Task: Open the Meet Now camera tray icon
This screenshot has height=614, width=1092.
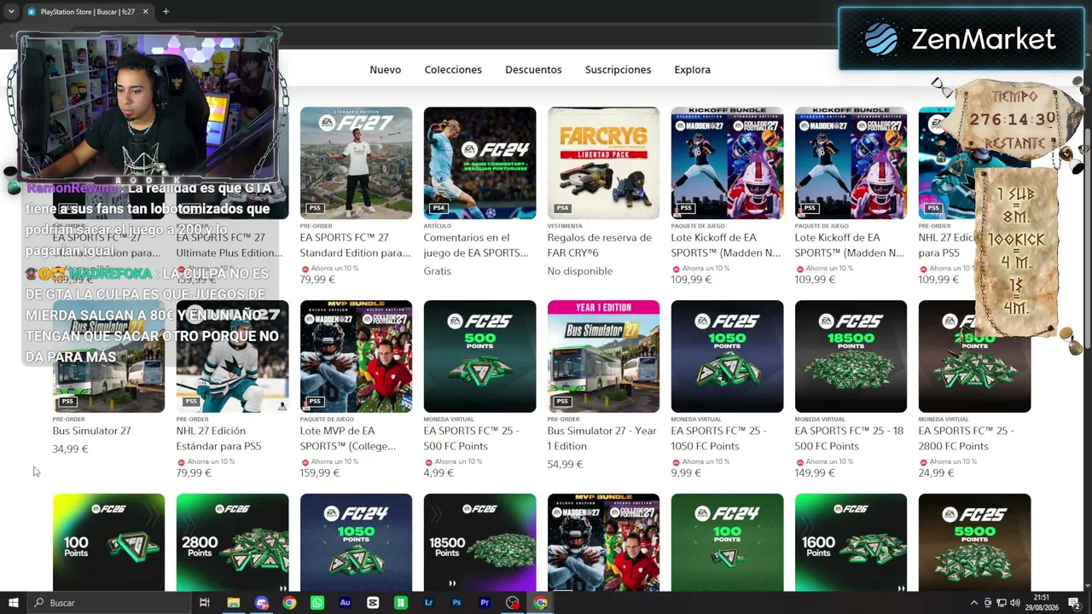Action: 988,603
